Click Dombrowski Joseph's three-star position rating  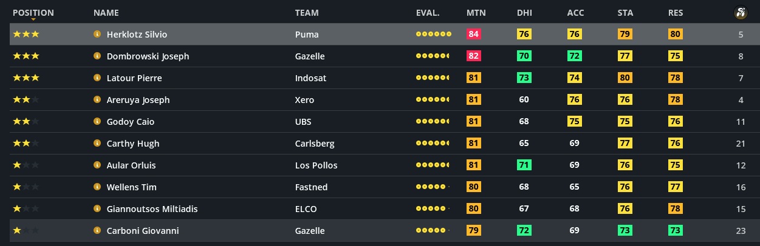click(26, 56)
